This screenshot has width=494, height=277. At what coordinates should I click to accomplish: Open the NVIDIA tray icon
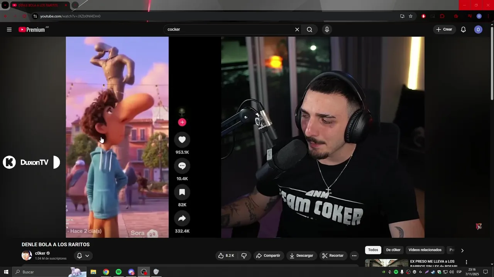[x=384, y=272]
